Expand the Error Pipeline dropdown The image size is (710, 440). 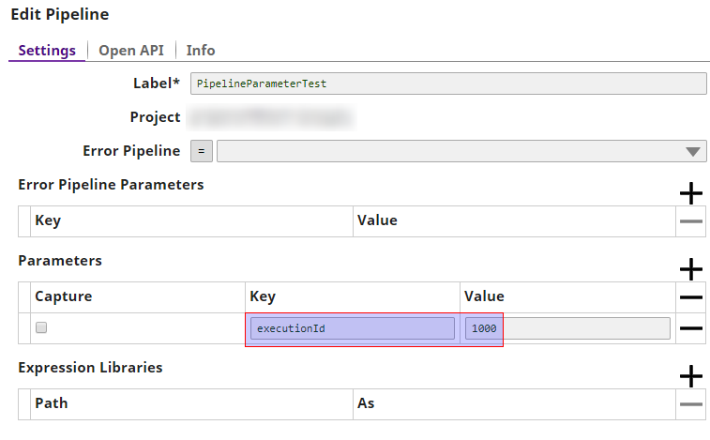693,151
